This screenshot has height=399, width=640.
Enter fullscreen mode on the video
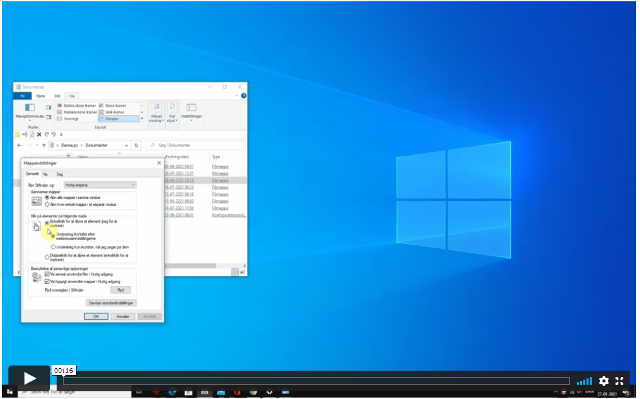[619, 380]
